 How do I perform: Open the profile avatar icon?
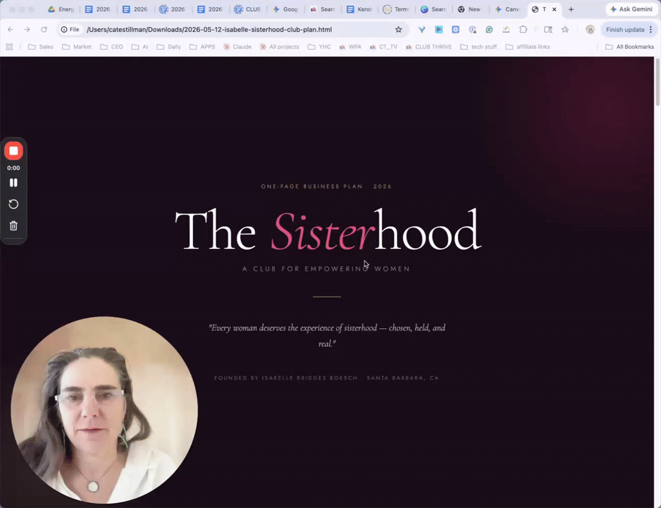590,30
